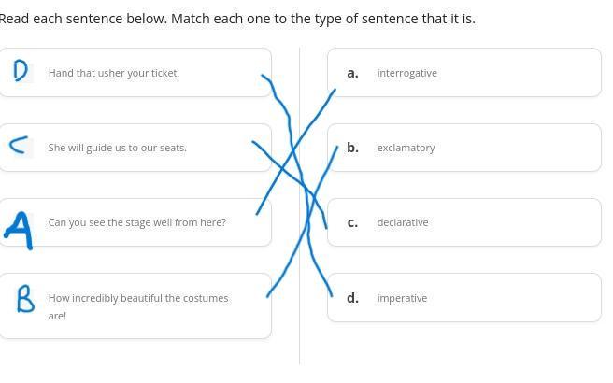Click the answer box with handwritten B

tap(24, 299)
